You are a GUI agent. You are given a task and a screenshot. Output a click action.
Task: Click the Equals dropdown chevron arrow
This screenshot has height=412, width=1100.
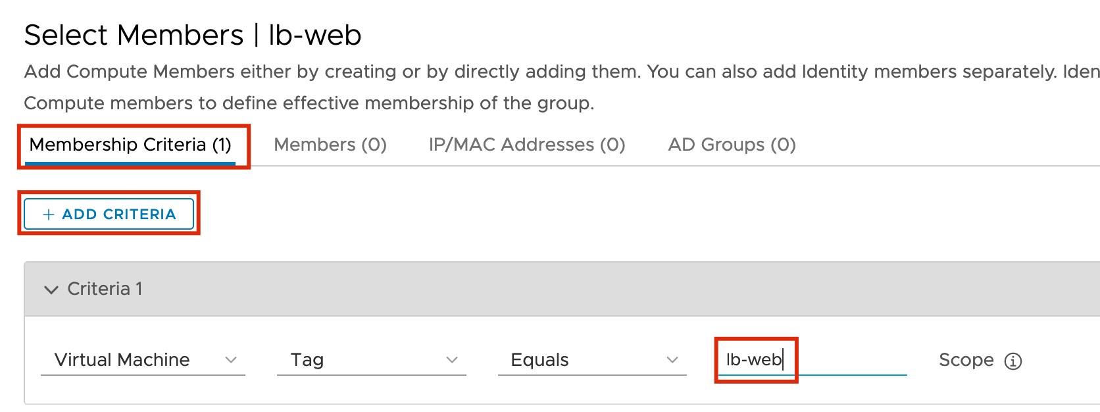point(672,360)
